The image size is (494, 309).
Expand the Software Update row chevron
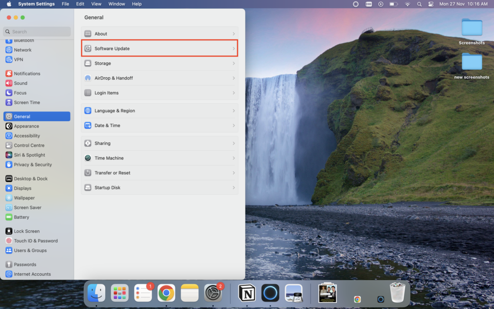pos(233,49)
